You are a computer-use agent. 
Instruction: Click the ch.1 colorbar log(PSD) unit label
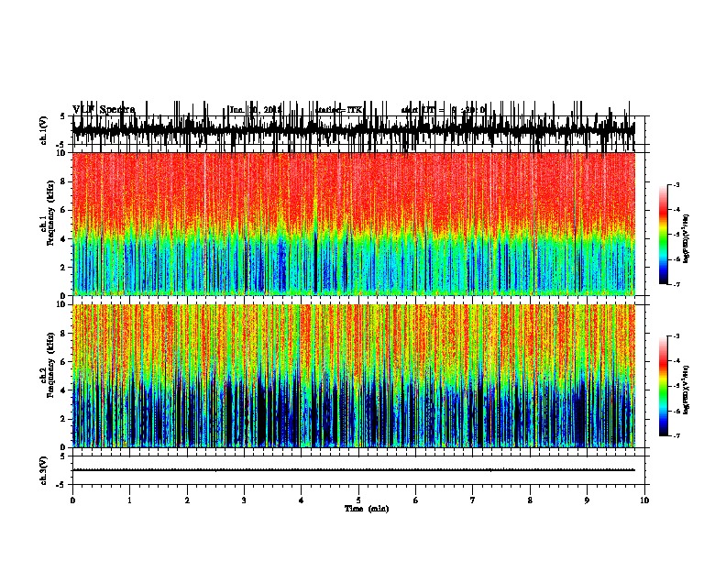pos(687,238)
